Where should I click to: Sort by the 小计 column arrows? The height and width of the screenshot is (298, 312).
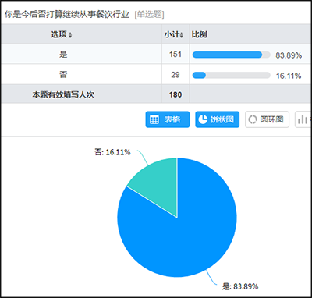182,35
